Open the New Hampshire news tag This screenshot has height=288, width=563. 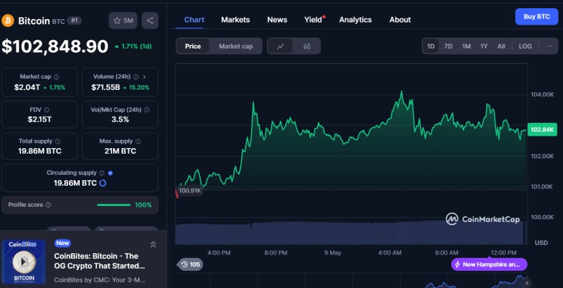point(489,265)
